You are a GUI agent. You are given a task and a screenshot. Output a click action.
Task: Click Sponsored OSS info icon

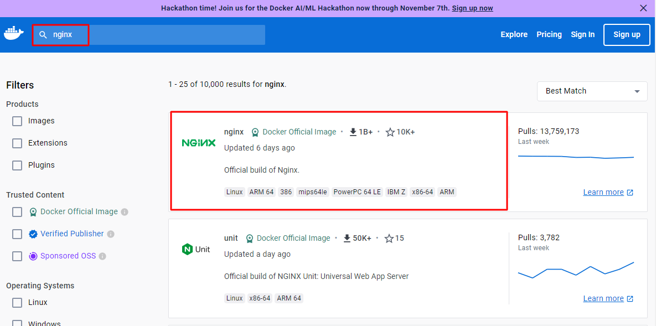(x=102, y=256)
